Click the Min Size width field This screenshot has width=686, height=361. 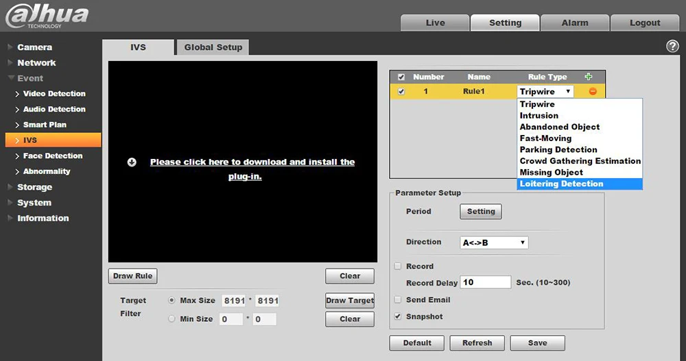[231, 319]
